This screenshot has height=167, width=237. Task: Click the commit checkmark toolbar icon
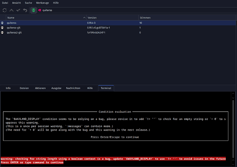(18, 10)
